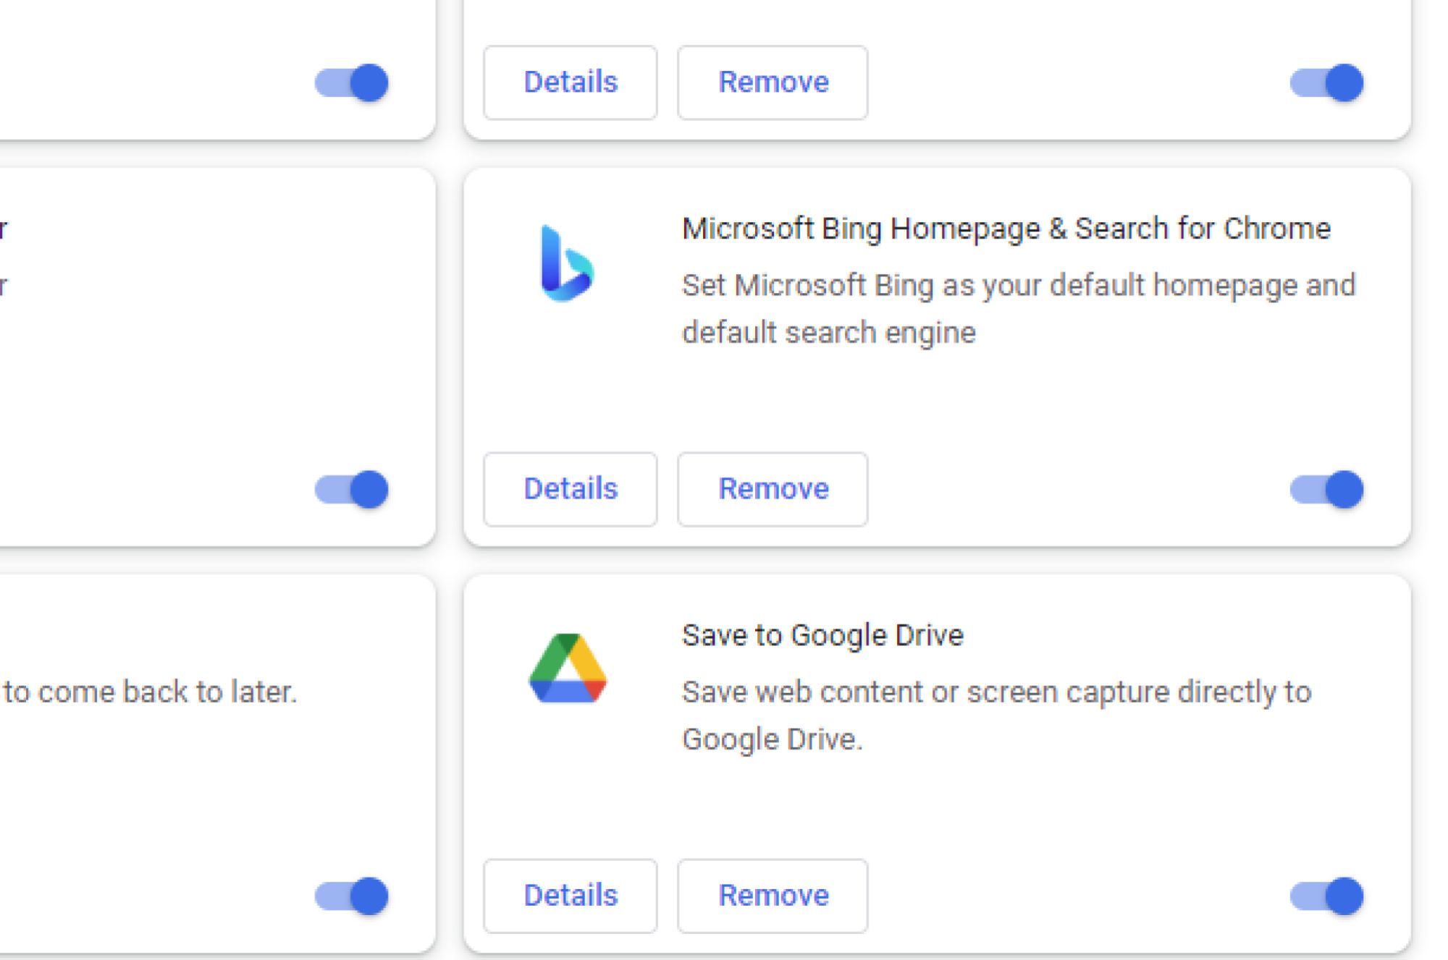Remove the Microsoft Bing extension
This screenshot has width=1448, height=960.
tap(772, 490)
